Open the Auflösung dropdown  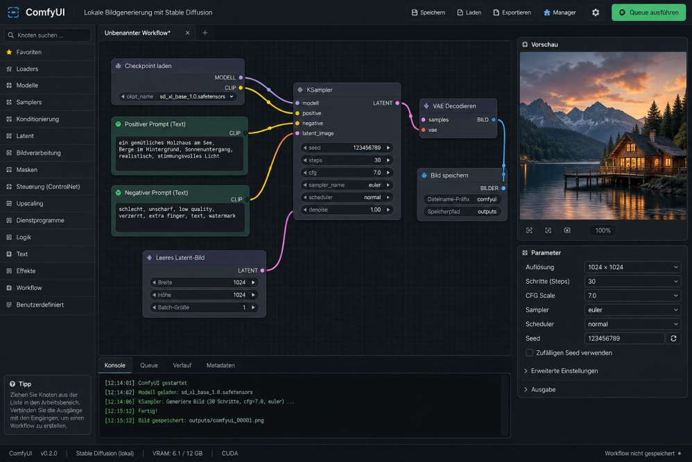click(x=632, y=267)
